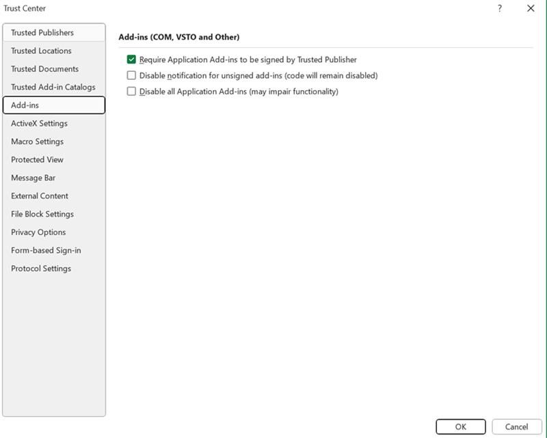Open the Message Bar section
The width and height of the screenshot is (547, 438).
(x=54, y=178)
